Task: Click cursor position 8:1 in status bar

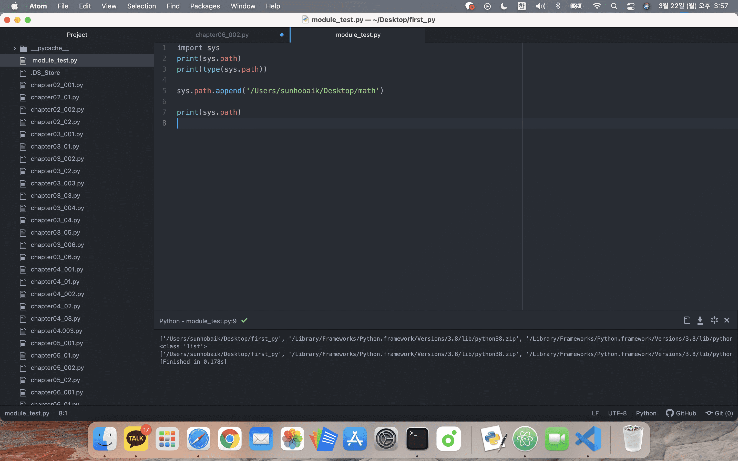Action: pyautogui.click(x=63, y=413)
